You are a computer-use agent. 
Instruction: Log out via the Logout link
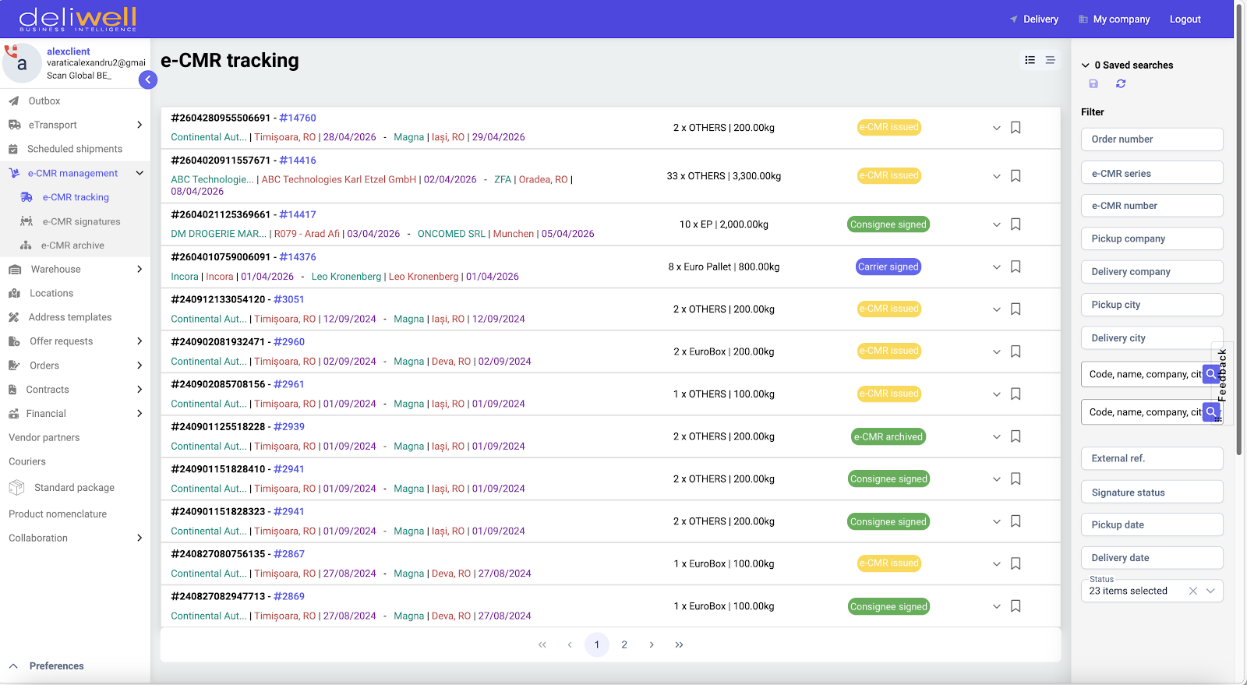coord(1185,19)
